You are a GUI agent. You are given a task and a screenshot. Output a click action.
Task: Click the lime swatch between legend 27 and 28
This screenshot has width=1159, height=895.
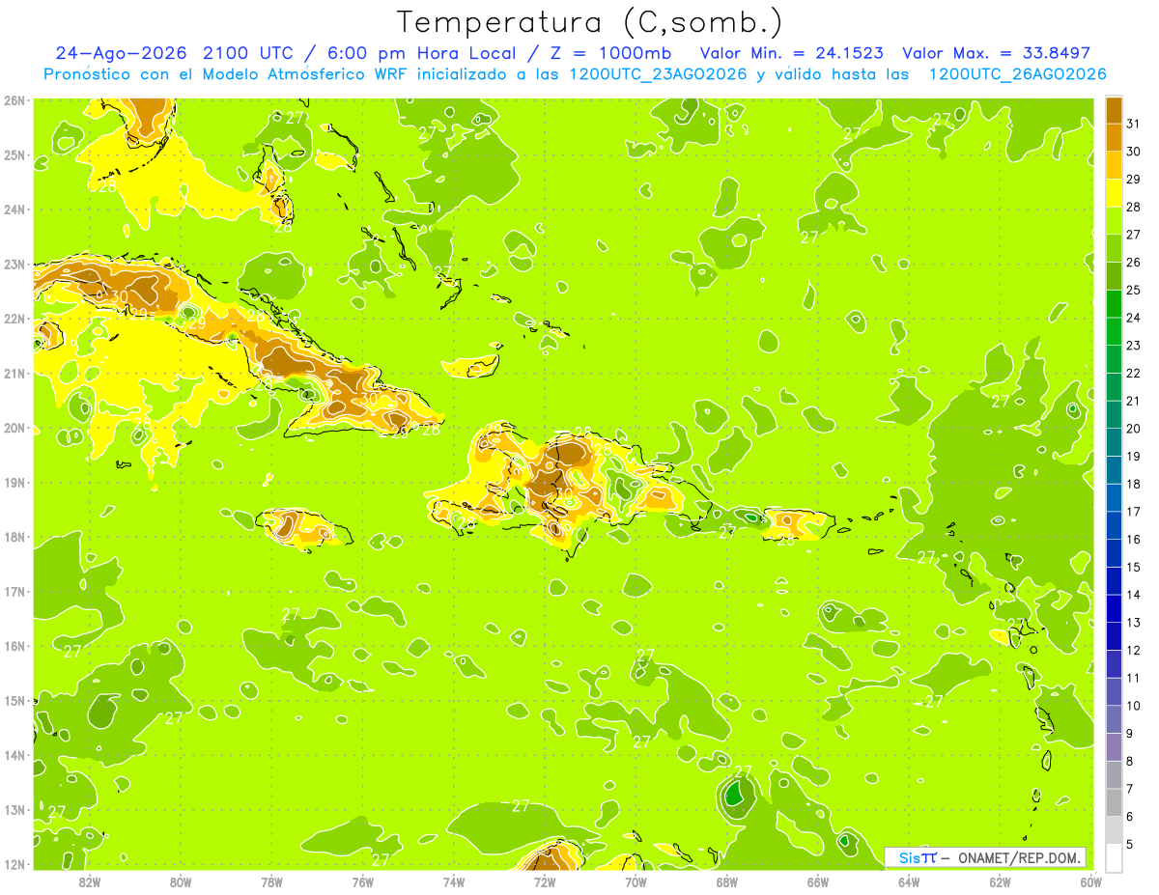coord(1114,221)
